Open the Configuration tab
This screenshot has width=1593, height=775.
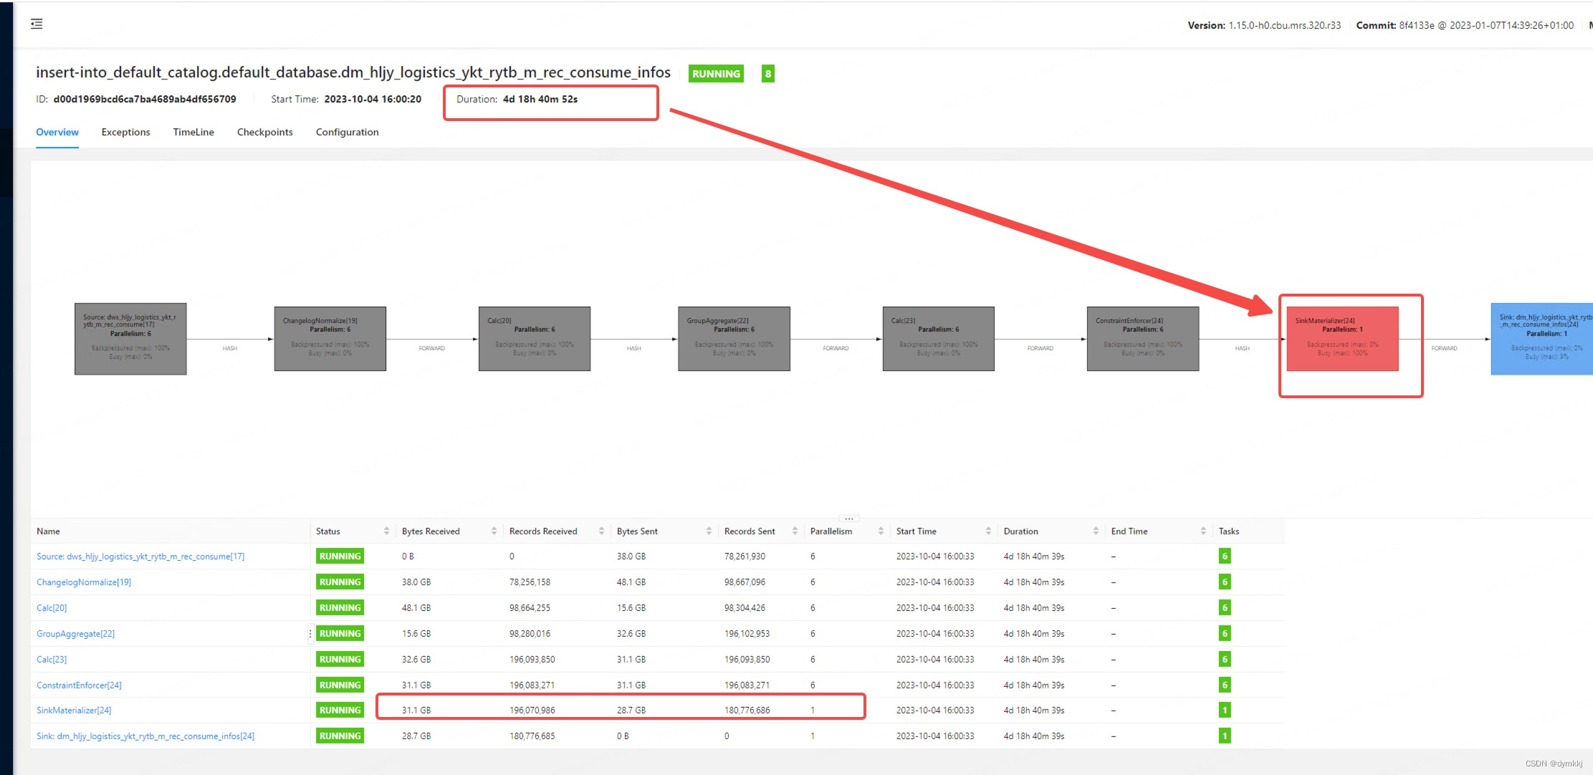(x=347, y=132)
